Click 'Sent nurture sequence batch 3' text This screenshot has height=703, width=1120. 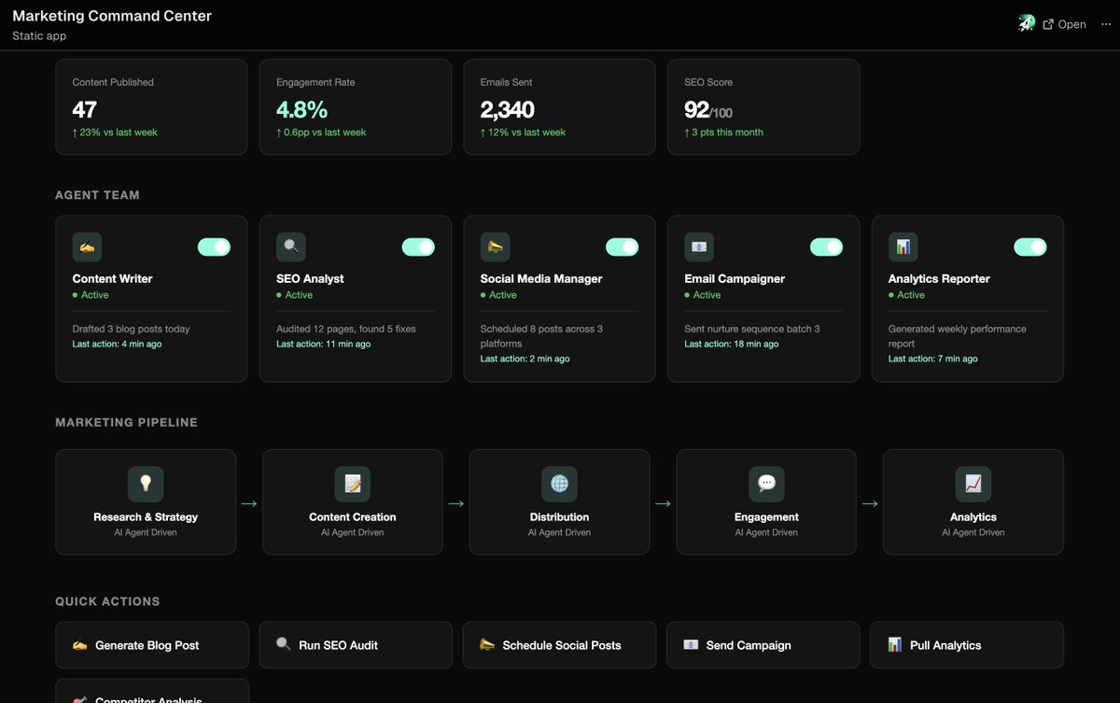[x=752, y=329]
